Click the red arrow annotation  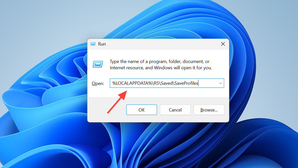click(x=117, y=102)
